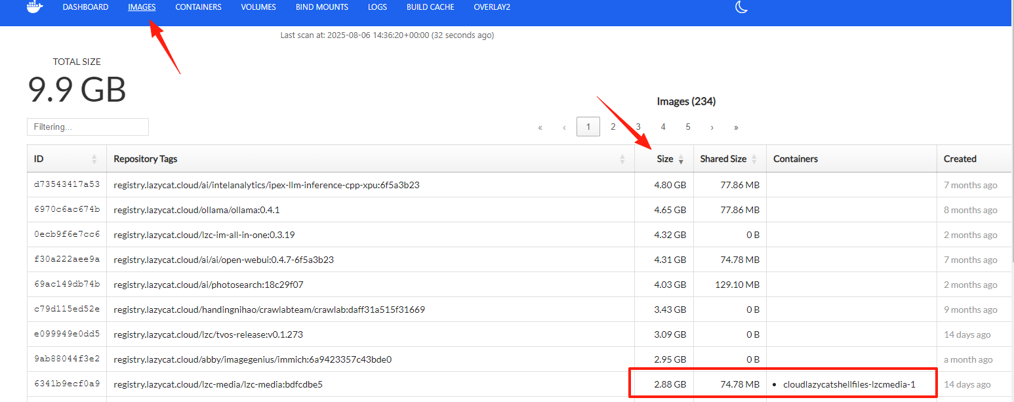The height and width of the screenshot is (402, 1014).
Task: Go to first page double-chevron
Action: 540,127
